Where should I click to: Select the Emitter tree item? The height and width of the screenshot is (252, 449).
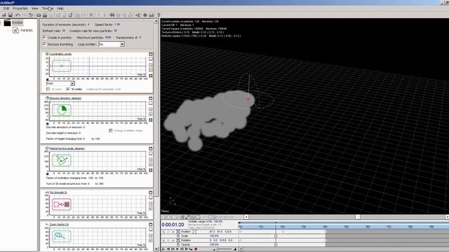pos(17,22)
